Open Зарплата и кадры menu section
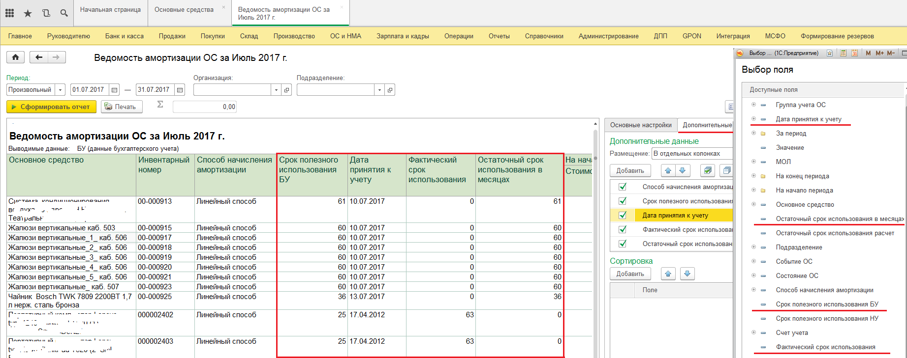The height and width of the screenshot is (358, 907). click(403, 36)
